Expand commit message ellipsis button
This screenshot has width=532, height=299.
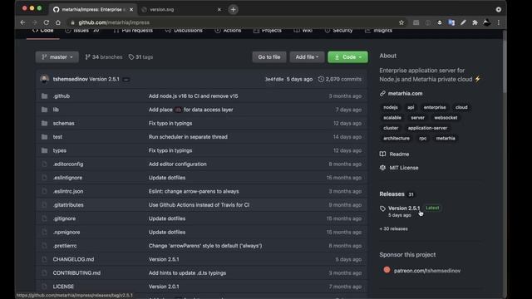[126, 80]
